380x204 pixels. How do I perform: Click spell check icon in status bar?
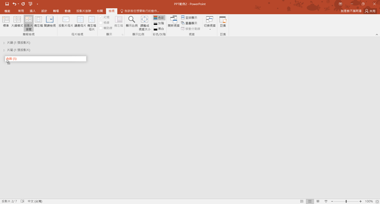pyautogui.click(x=22, y=201)
